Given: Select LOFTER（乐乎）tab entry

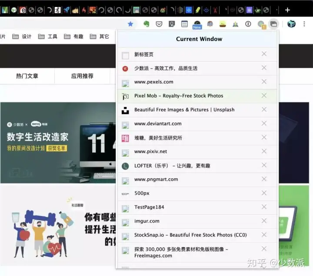Looking at the screenshot, I should point(197,166).
